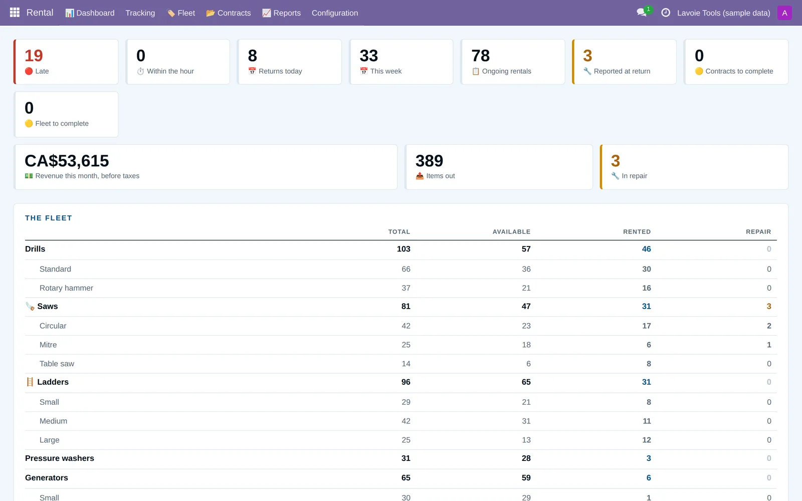The image size is (802, 501).
Task: Select the Drills category row
Action: [x=401, y=249]
